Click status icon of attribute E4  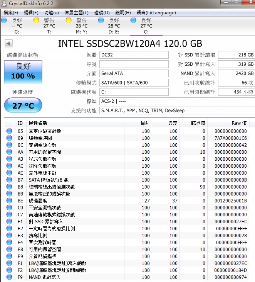click(9, 243)
